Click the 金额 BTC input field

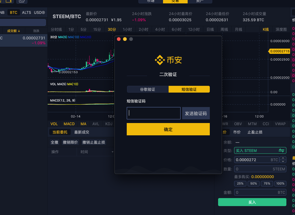click(260, 192)
